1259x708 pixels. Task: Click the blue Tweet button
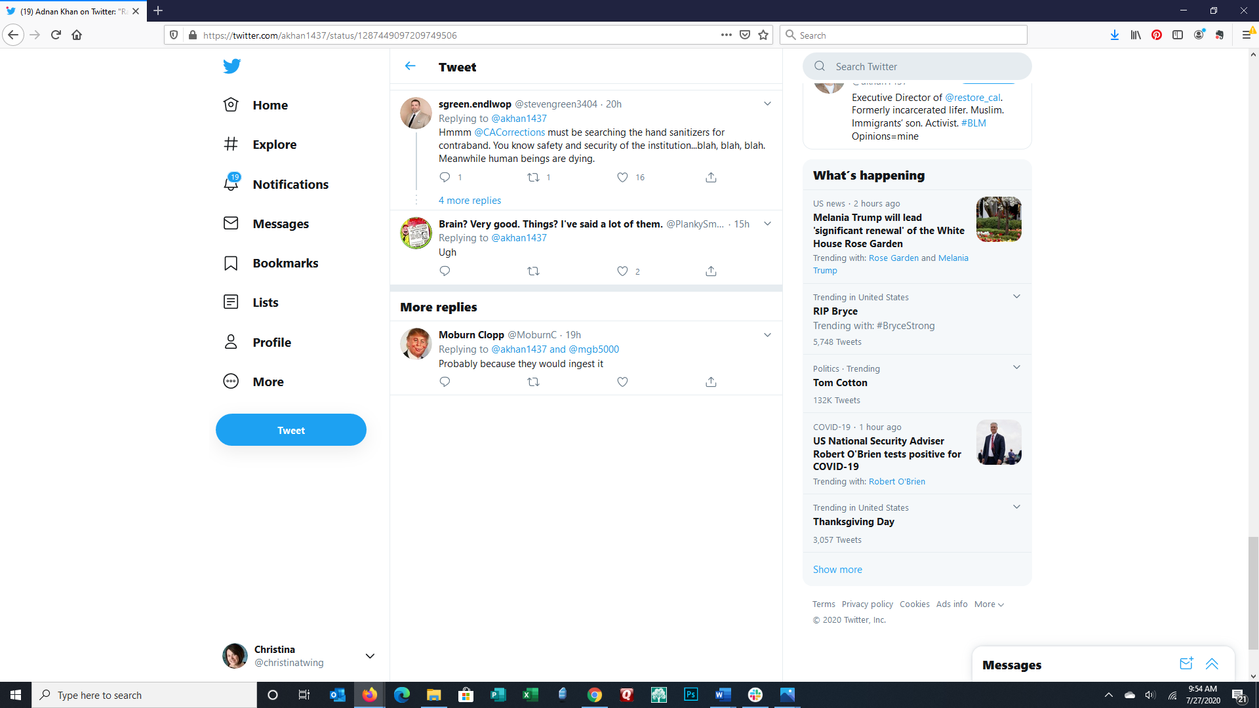click(291, 430)
